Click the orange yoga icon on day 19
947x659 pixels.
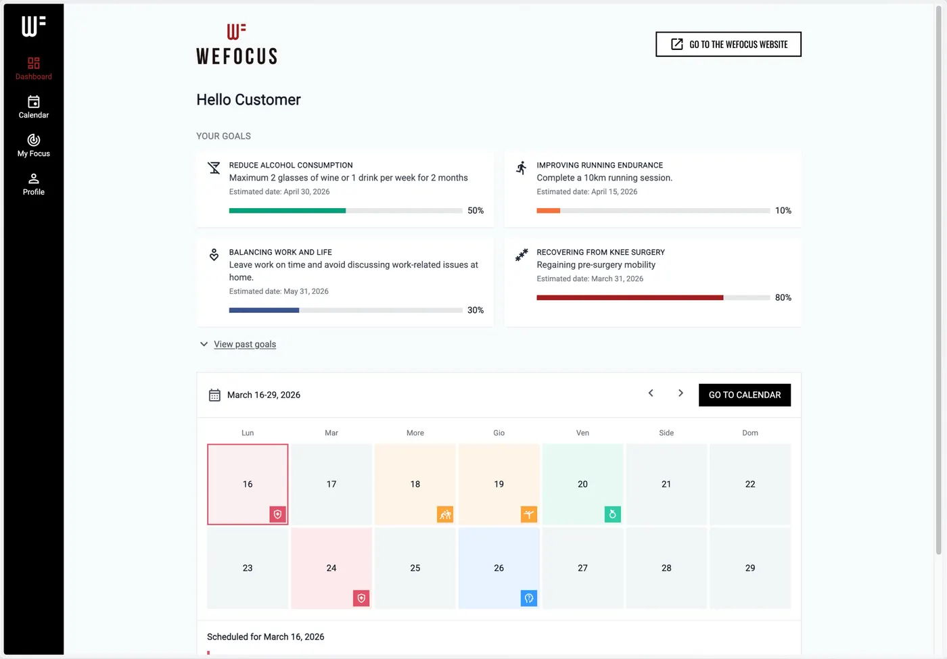529,514
